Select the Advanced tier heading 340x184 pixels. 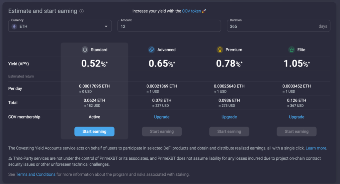coord(166,50)
